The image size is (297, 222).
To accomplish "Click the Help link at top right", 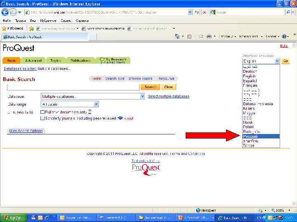I will click(x=284, y=46).
